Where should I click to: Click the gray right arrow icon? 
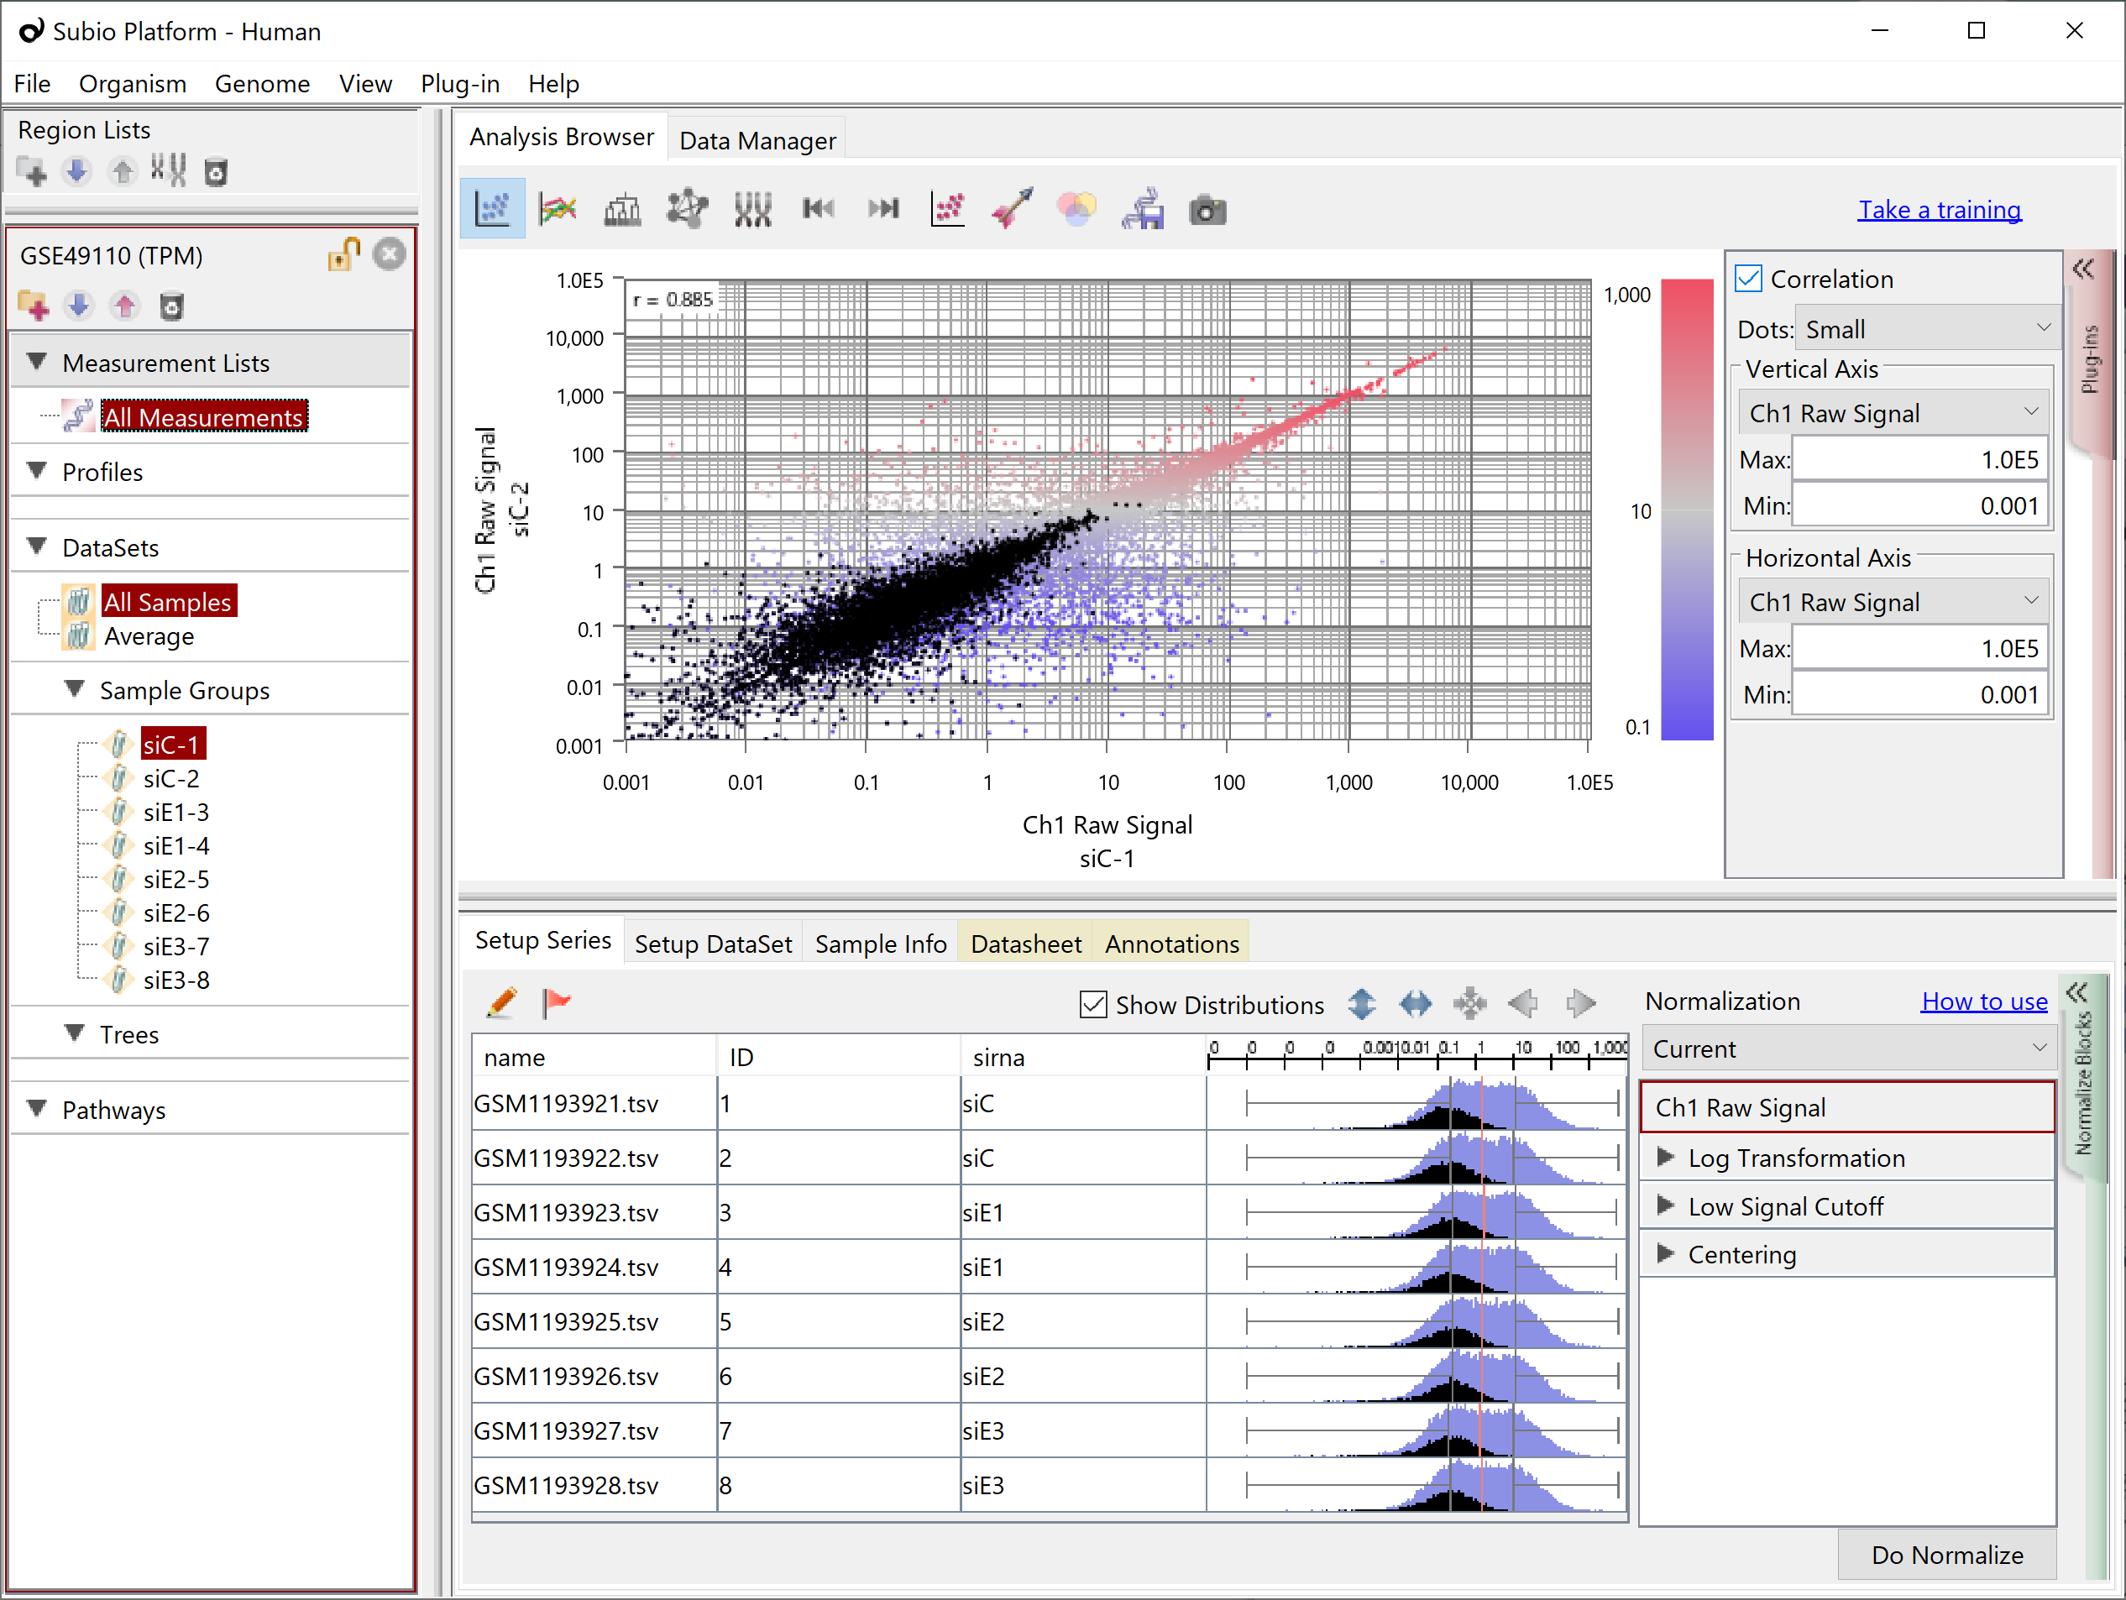1580,1004
